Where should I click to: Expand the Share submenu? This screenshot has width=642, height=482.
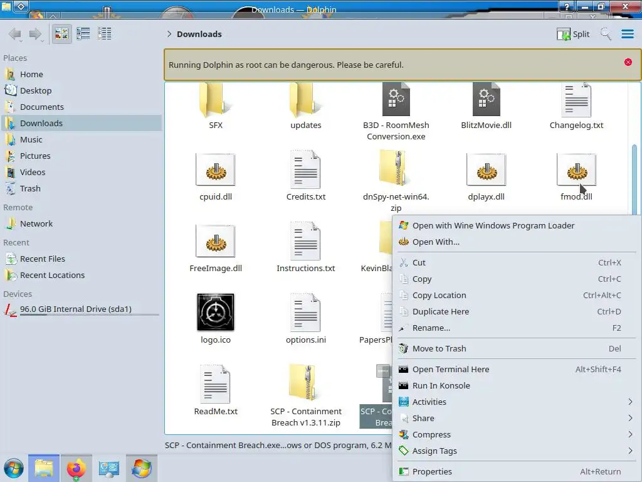tap(517, 419)
